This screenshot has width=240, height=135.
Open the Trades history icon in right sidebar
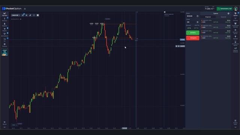click(235, 14)
